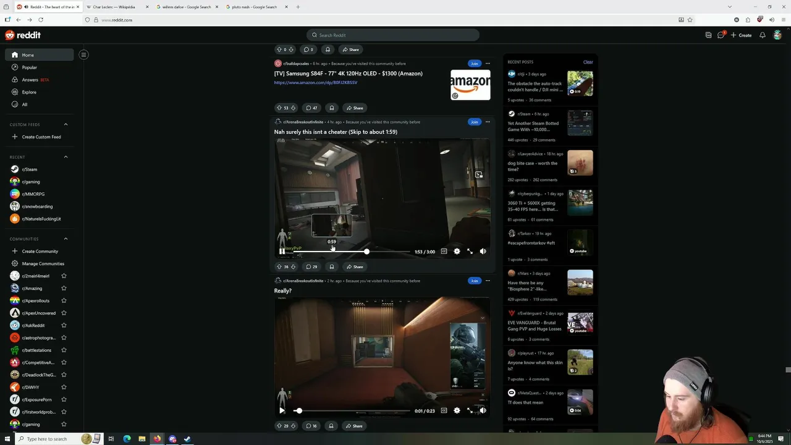Give award on Samsung S84F post
Image resolution: width=791 pixels, height=445 pixels.
point(332,108)
